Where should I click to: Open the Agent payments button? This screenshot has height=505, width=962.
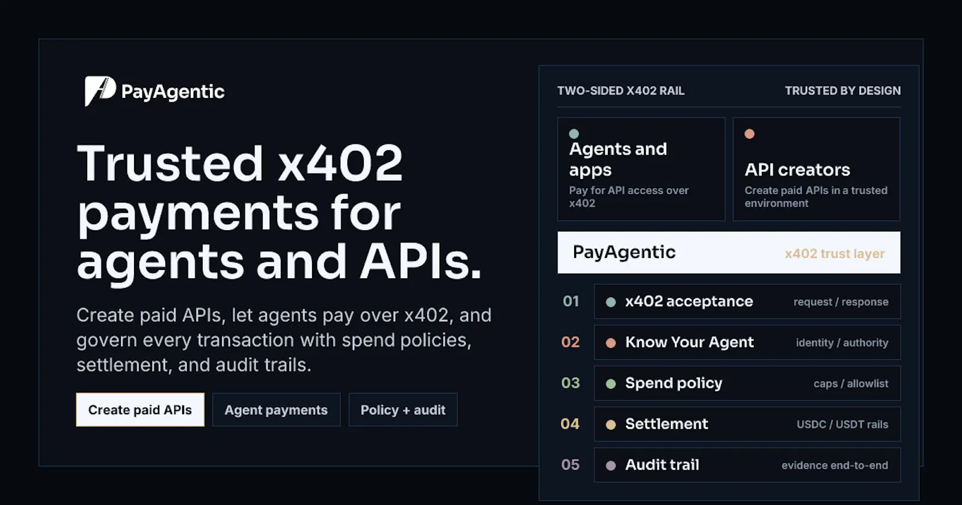277,410
